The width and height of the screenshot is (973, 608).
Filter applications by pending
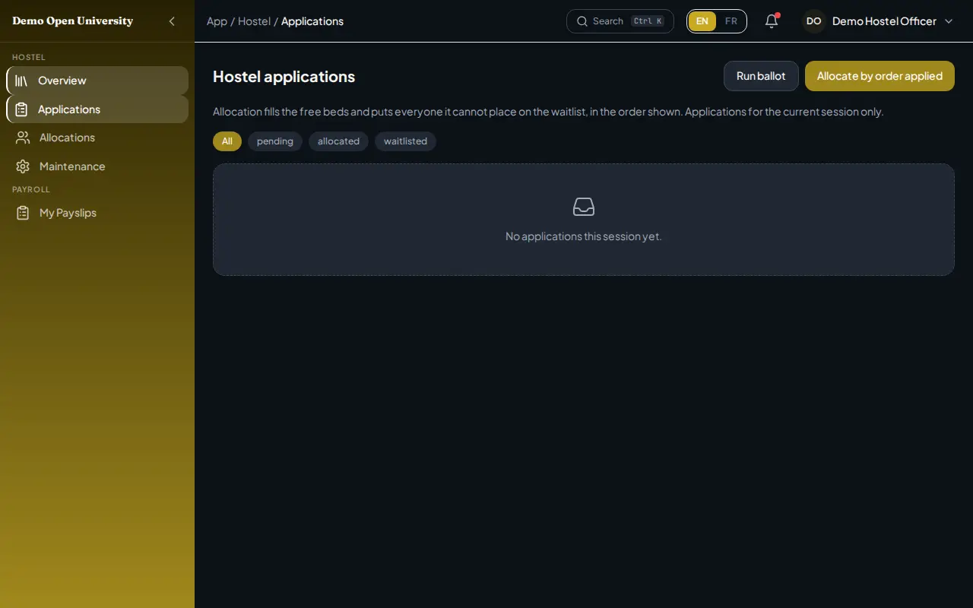coord(275,141)
